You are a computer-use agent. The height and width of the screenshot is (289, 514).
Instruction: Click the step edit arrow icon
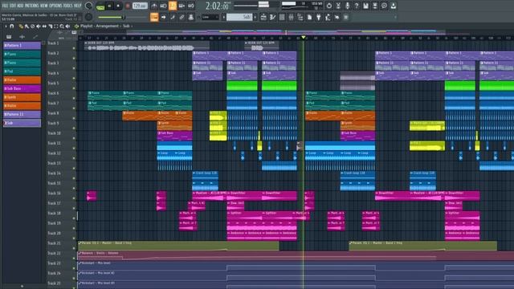click(x=163, y=17)
